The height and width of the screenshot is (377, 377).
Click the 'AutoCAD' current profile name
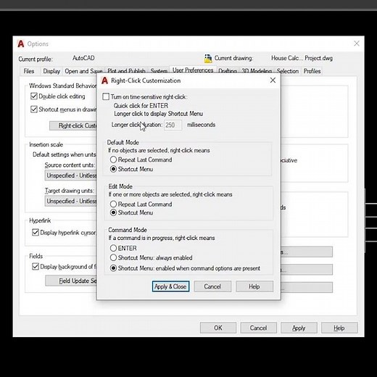coord(83,58)
